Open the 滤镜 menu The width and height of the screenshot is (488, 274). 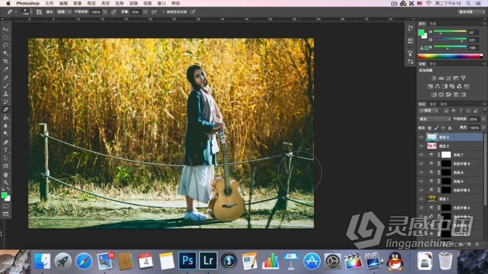[134, 3]
